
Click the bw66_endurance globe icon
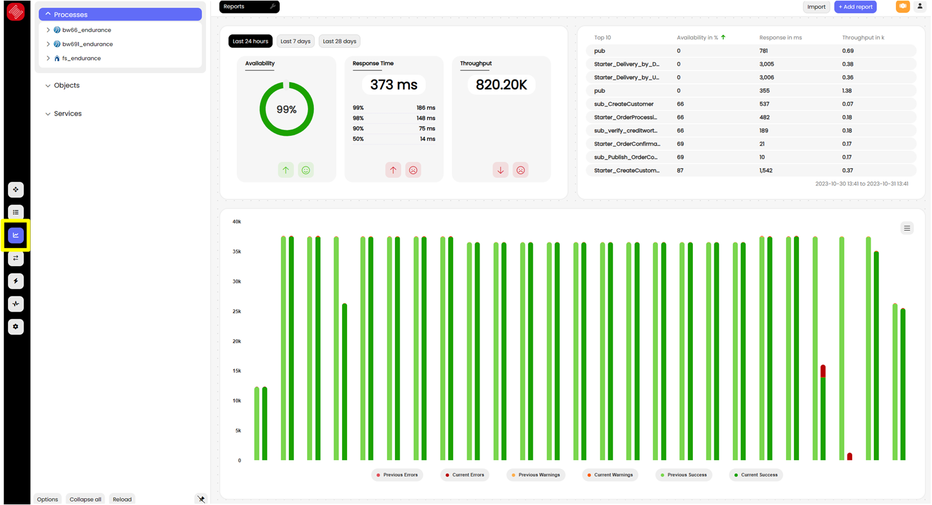57,30
